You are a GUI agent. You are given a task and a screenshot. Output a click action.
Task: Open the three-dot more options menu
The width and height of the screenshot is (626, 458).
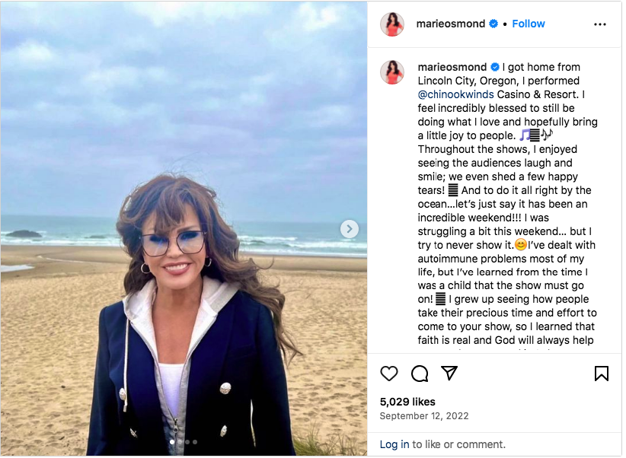coord(600,24)
